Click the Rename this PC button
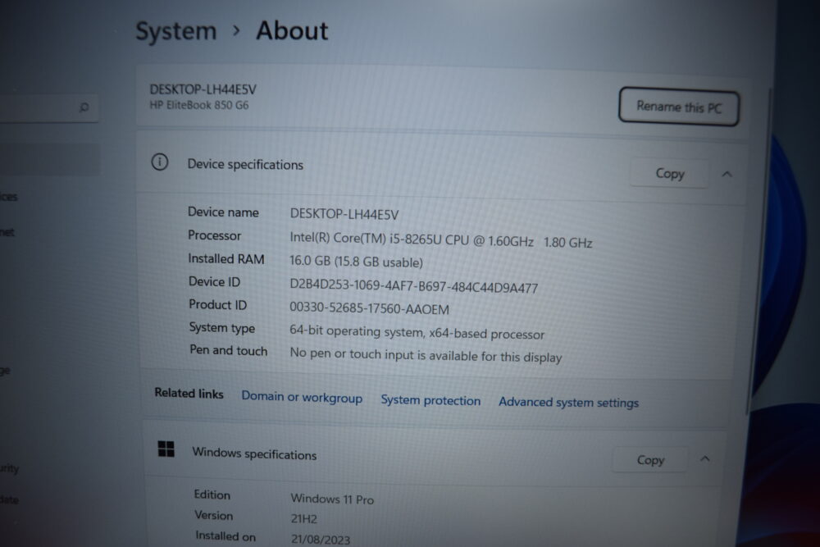 (x=679, y=107)
